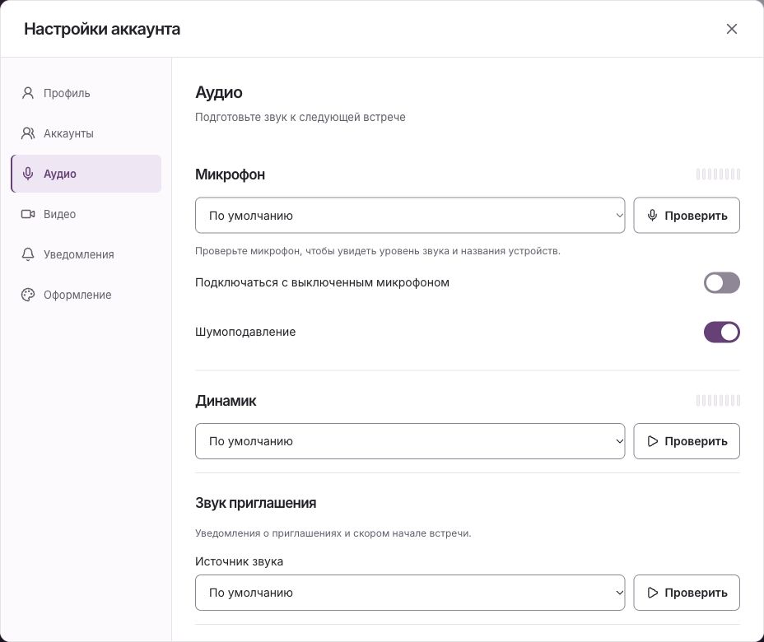Switch to the Оформление section
Image resolution: width=764 pixels, height=642 pixels.
coord(86,295)
